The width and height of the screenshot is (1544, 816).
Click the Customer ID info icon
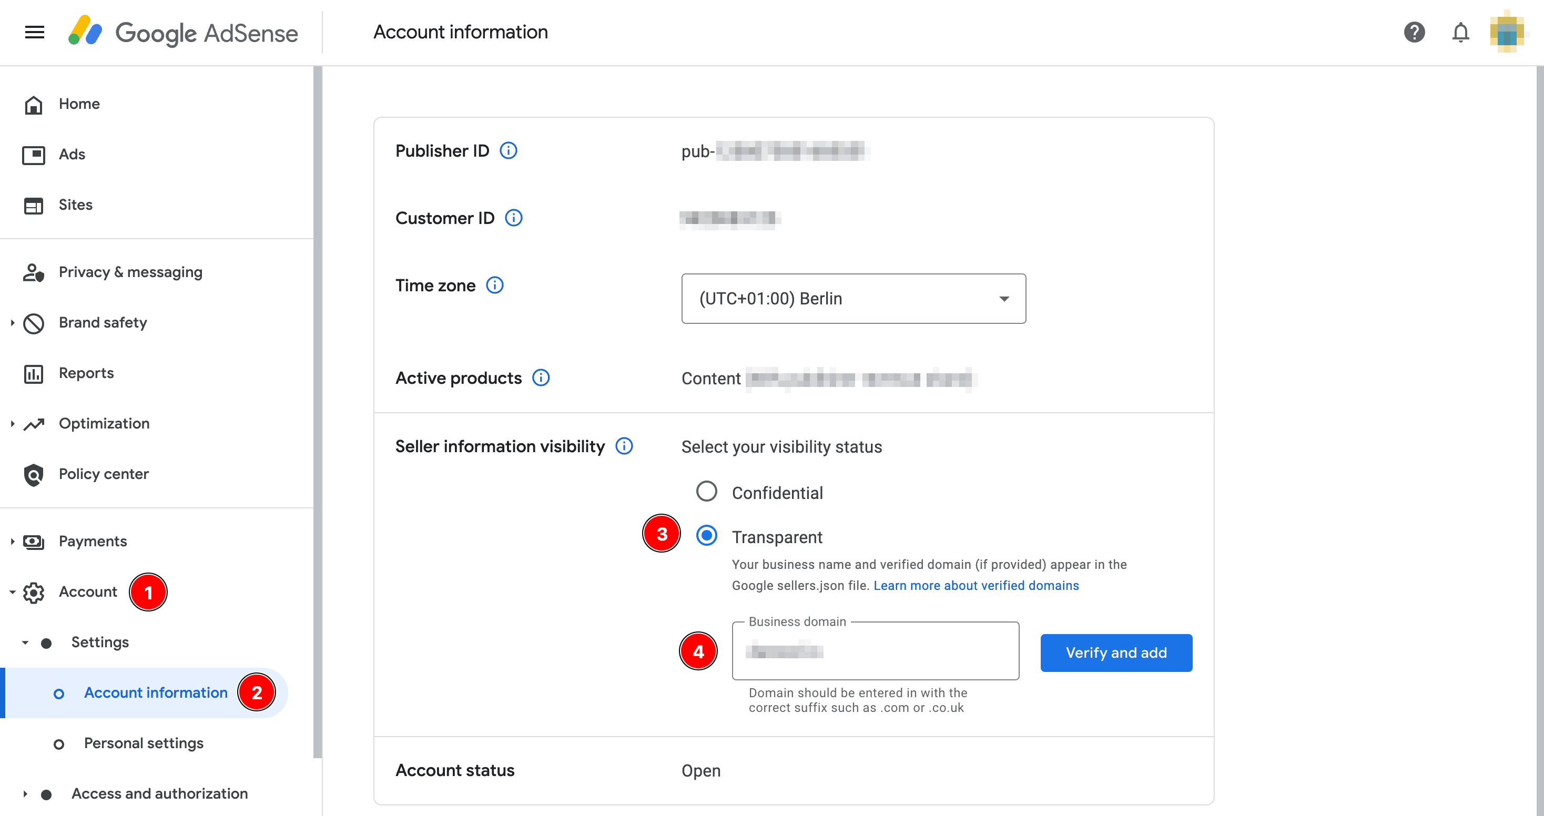tap(514, 218)
